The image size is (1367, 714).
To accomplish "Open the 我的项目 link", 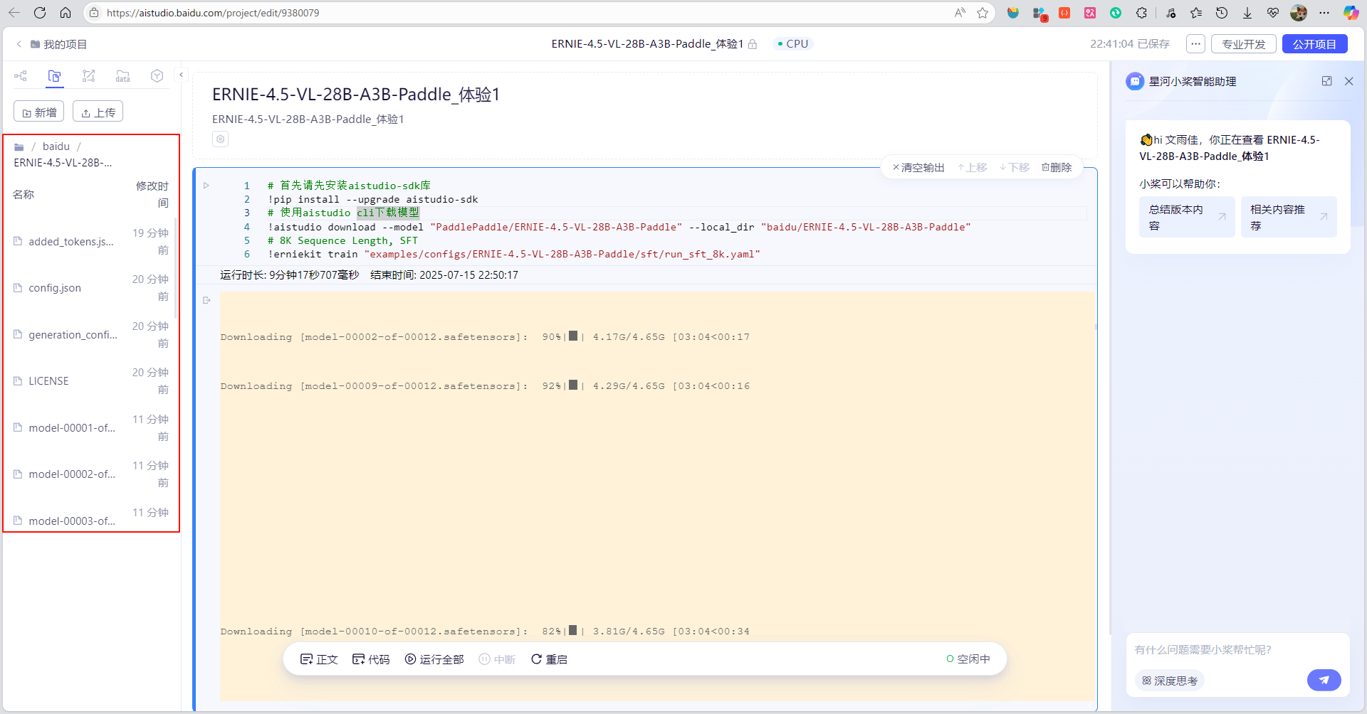I will pyautogui.click(x=58, y=44).
